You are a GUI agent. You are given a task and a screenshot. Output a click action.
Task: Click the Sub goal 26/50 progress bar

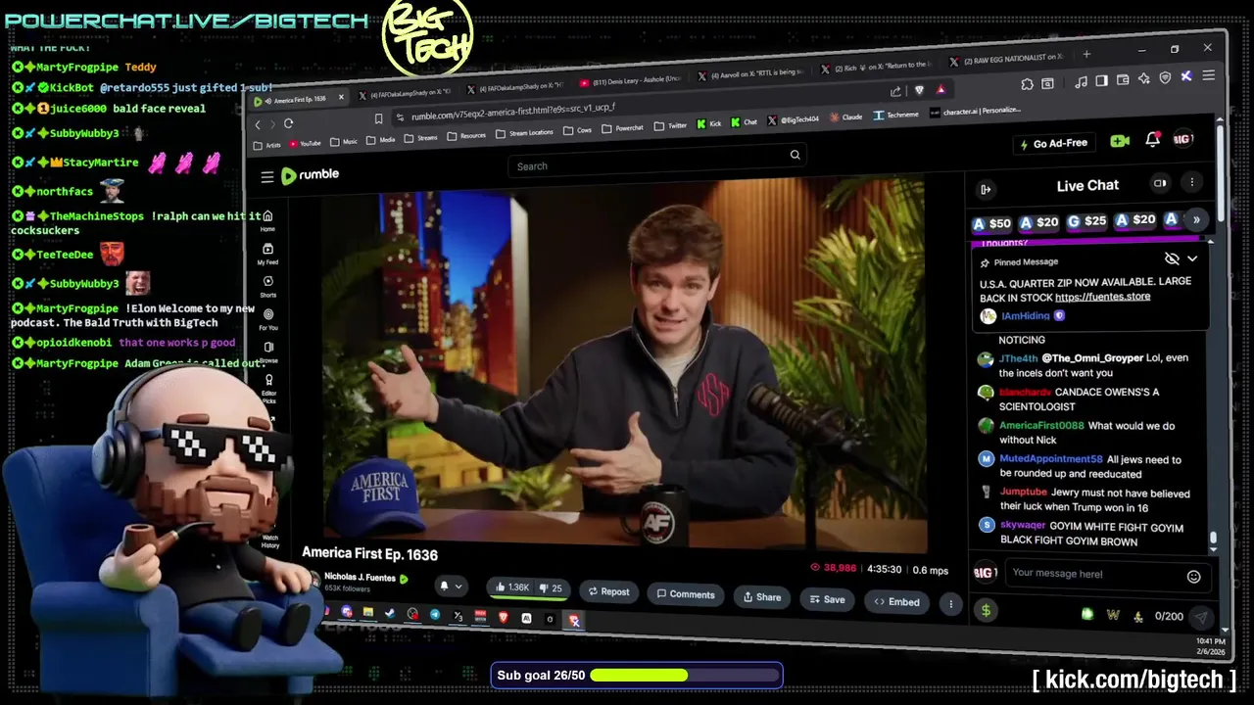637,676
